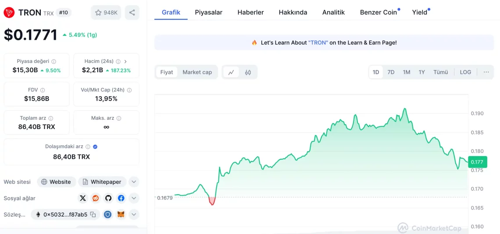The height and width of the screenshot is (234, 500).
Task: Open the Reddit social link
Action: [96, 198]
